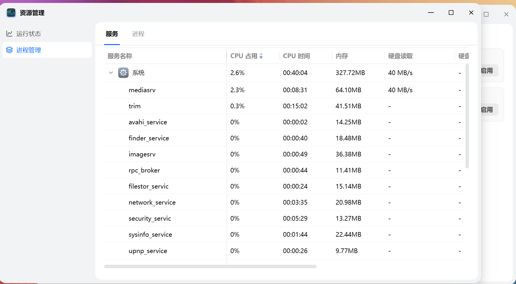Close the 资源管理 window
Image resolution: width=516 pixels, height=284 pixels.
(x=471, y=13)
